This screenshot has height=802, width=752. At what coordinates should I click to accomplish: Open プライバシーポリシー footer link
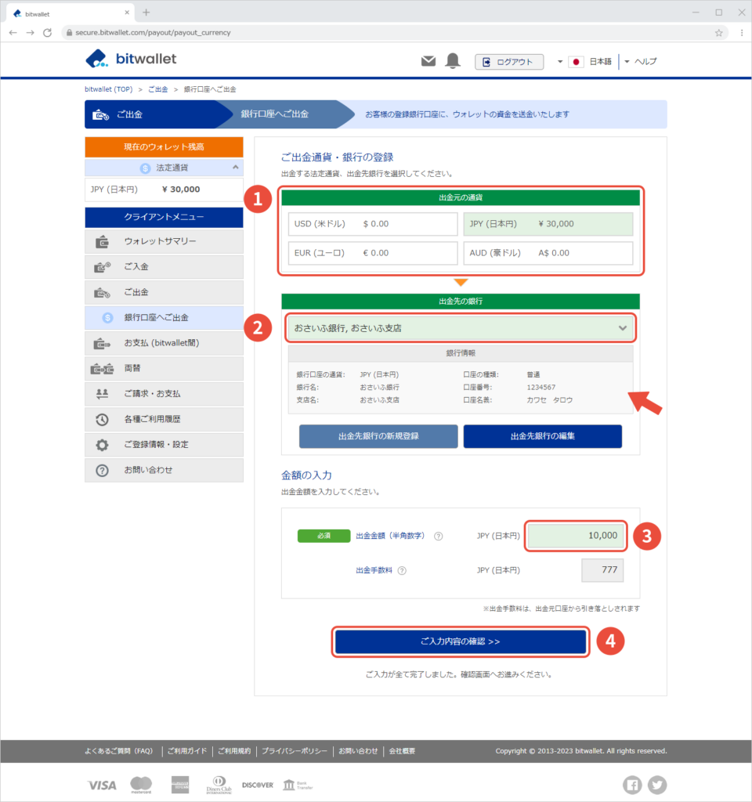coord(295,751)
